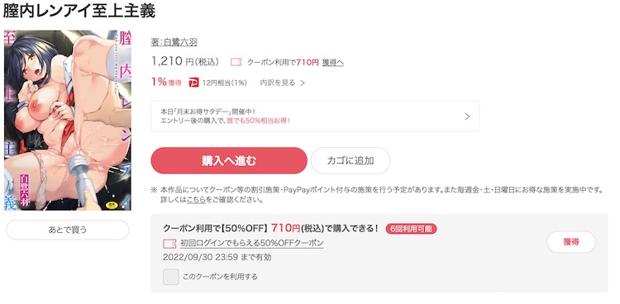Add item with カゴに追加 button

click(x=351, y=160)
